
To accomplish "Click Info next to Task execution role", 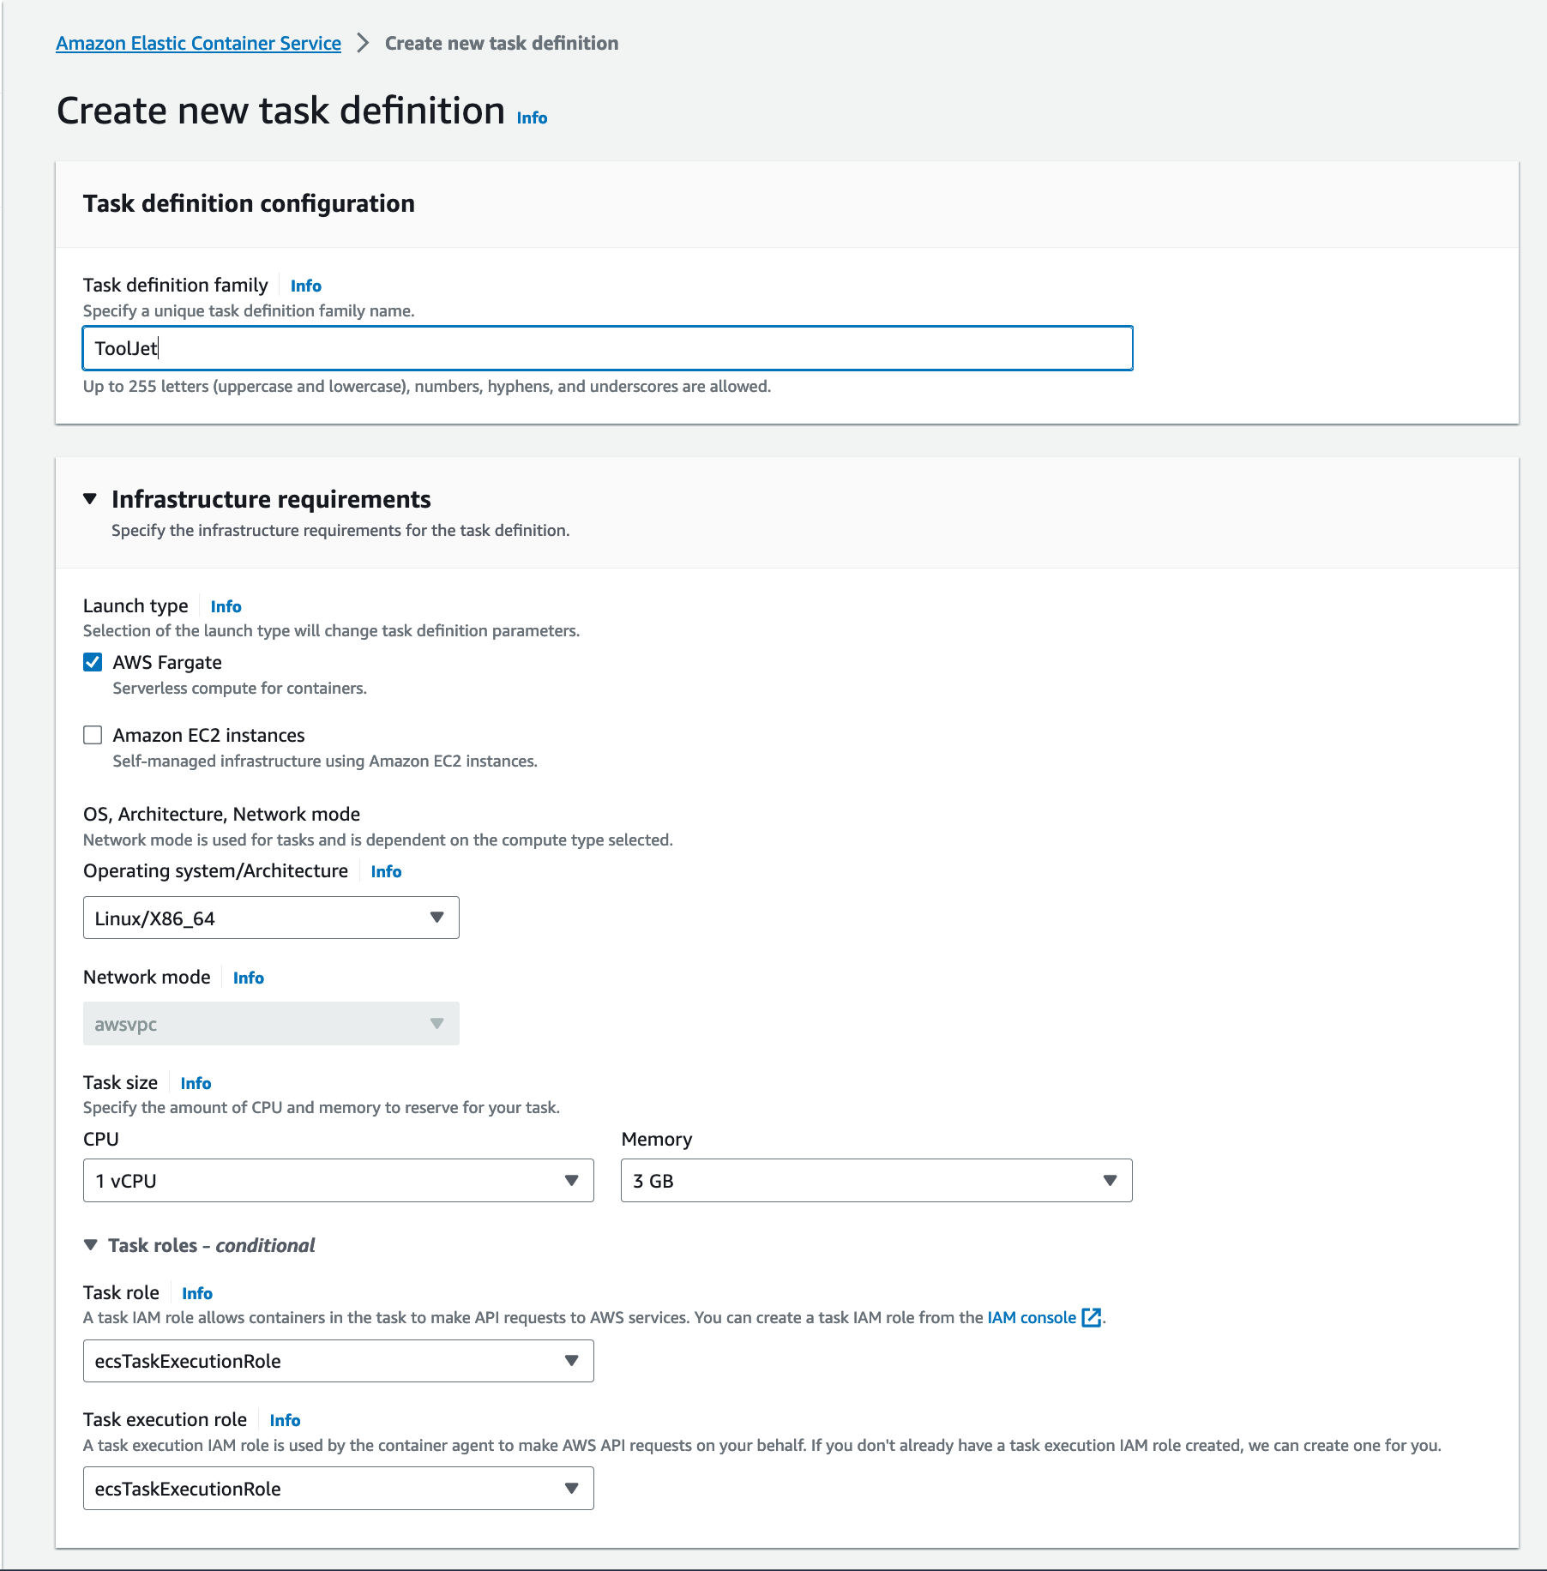I will (285, 1421).
